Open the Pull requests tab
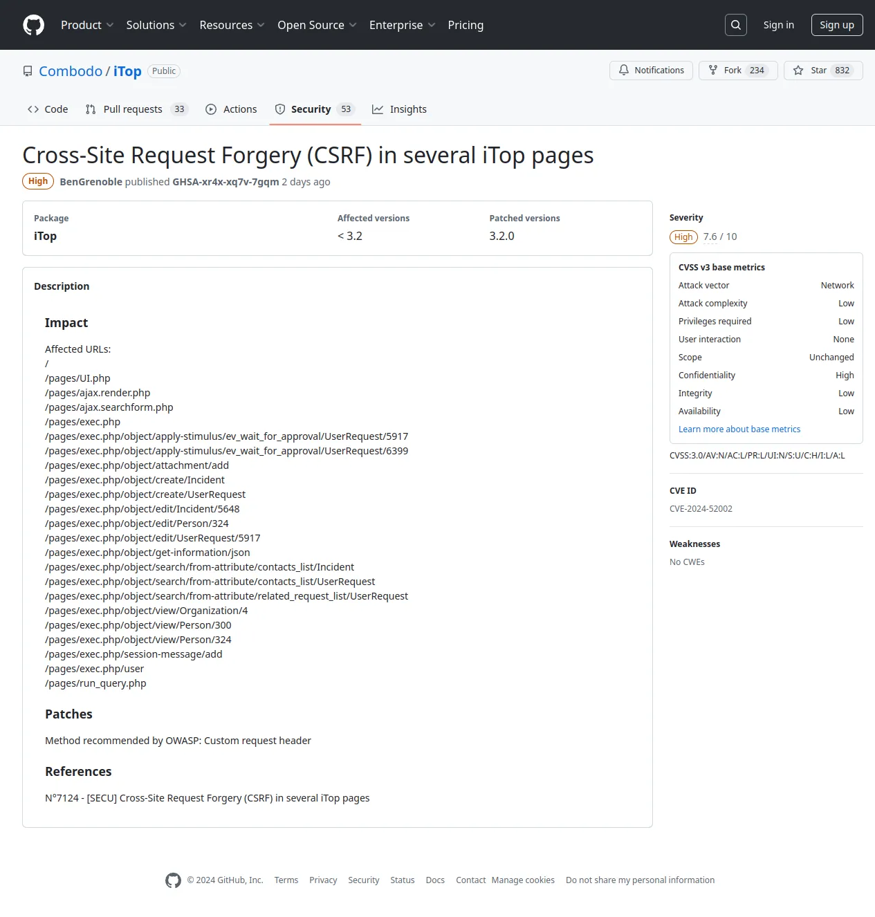This screenshot has width=875, height=917. (x=137, y=109)
